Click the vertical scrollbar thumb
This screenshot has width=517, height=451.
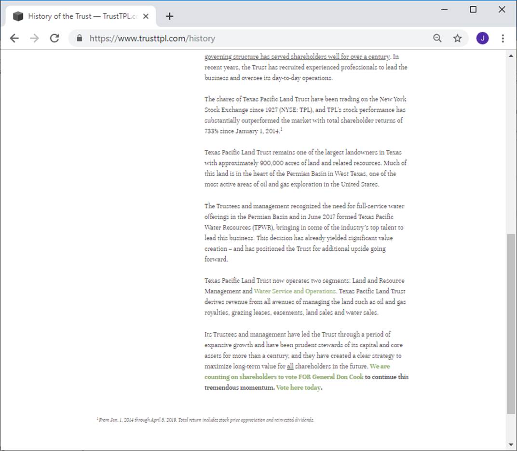pos(511,323)
